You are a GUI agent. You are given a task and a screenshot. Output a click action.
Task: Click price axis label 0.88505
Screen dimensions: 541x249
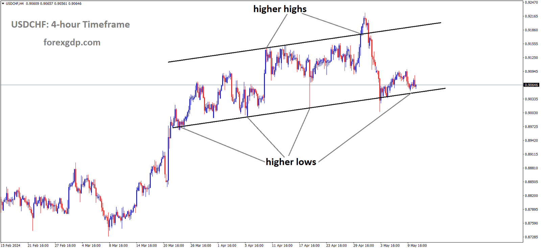tap(531, 182)
